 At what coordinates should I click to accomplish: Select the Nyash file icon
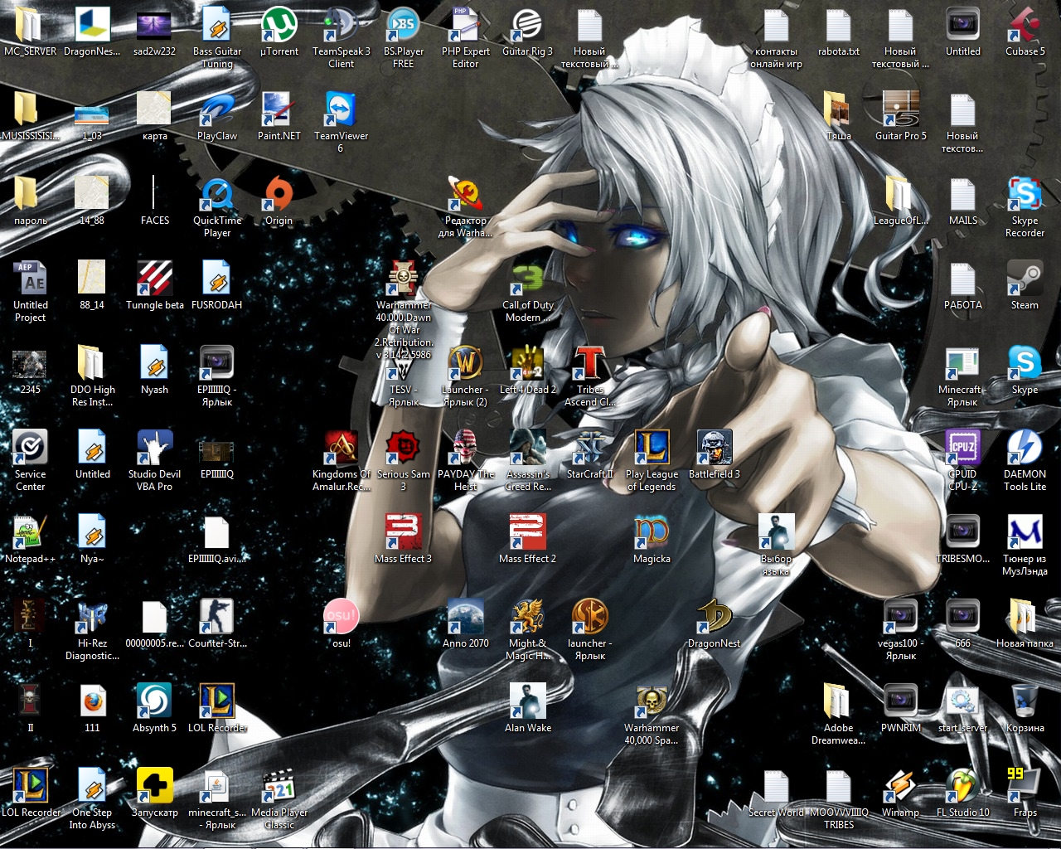point(155,363)
